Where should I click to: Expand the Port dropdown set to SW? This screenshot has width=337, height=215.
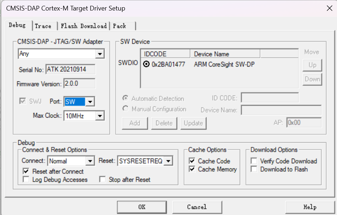pyautogui.click(x=90, y=102)
